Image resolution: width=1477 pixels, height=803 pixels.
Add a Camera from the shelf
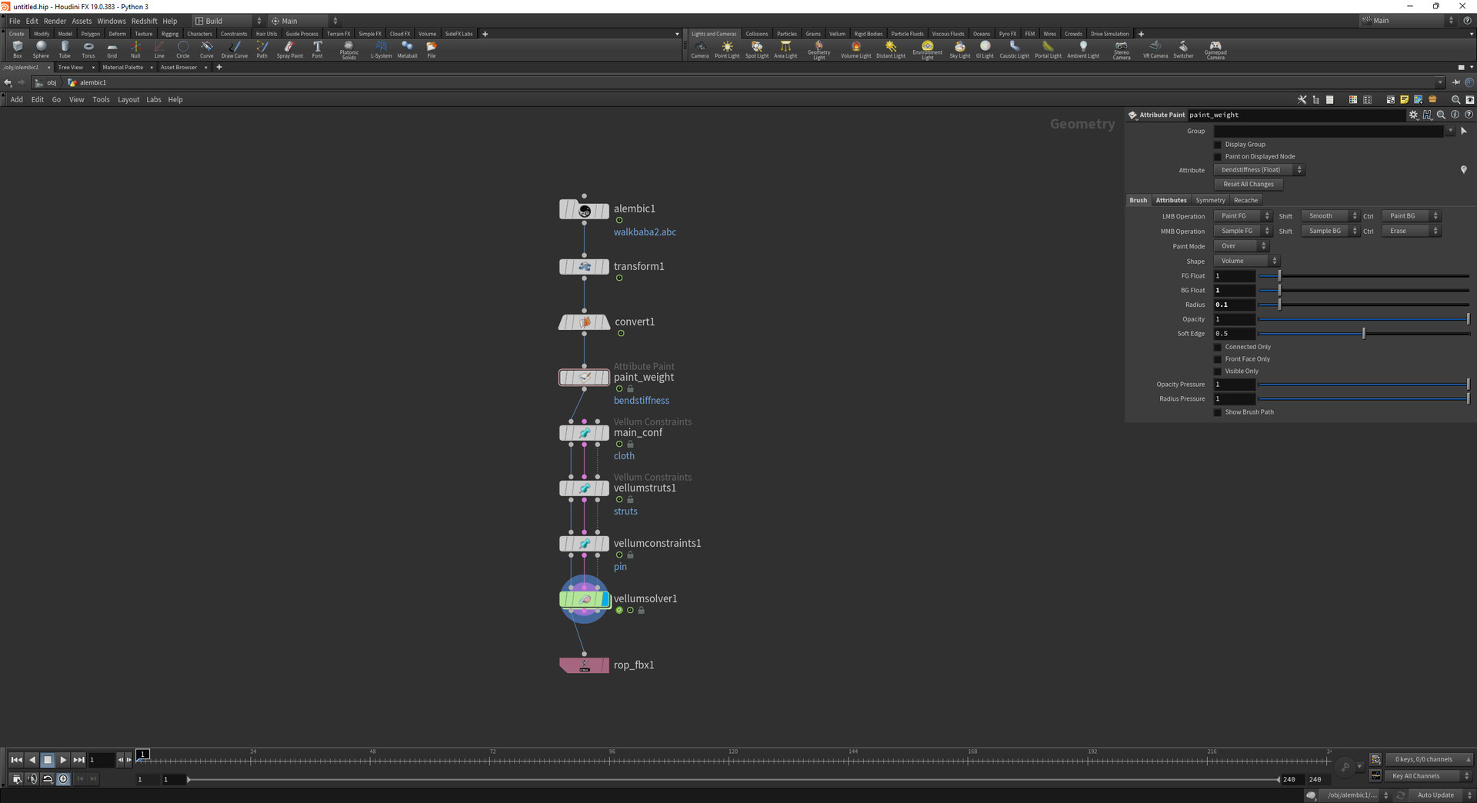(700, 49)
